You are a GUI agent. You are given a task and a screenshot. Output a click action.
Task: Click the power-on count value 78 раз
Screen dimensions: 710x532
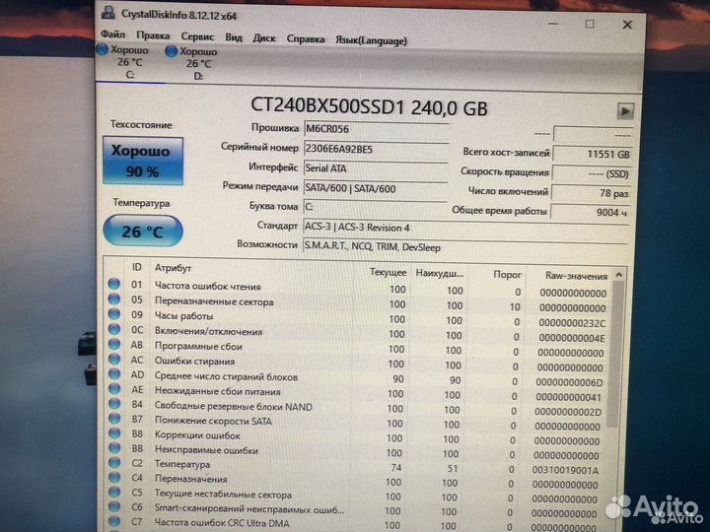[591, 193]
